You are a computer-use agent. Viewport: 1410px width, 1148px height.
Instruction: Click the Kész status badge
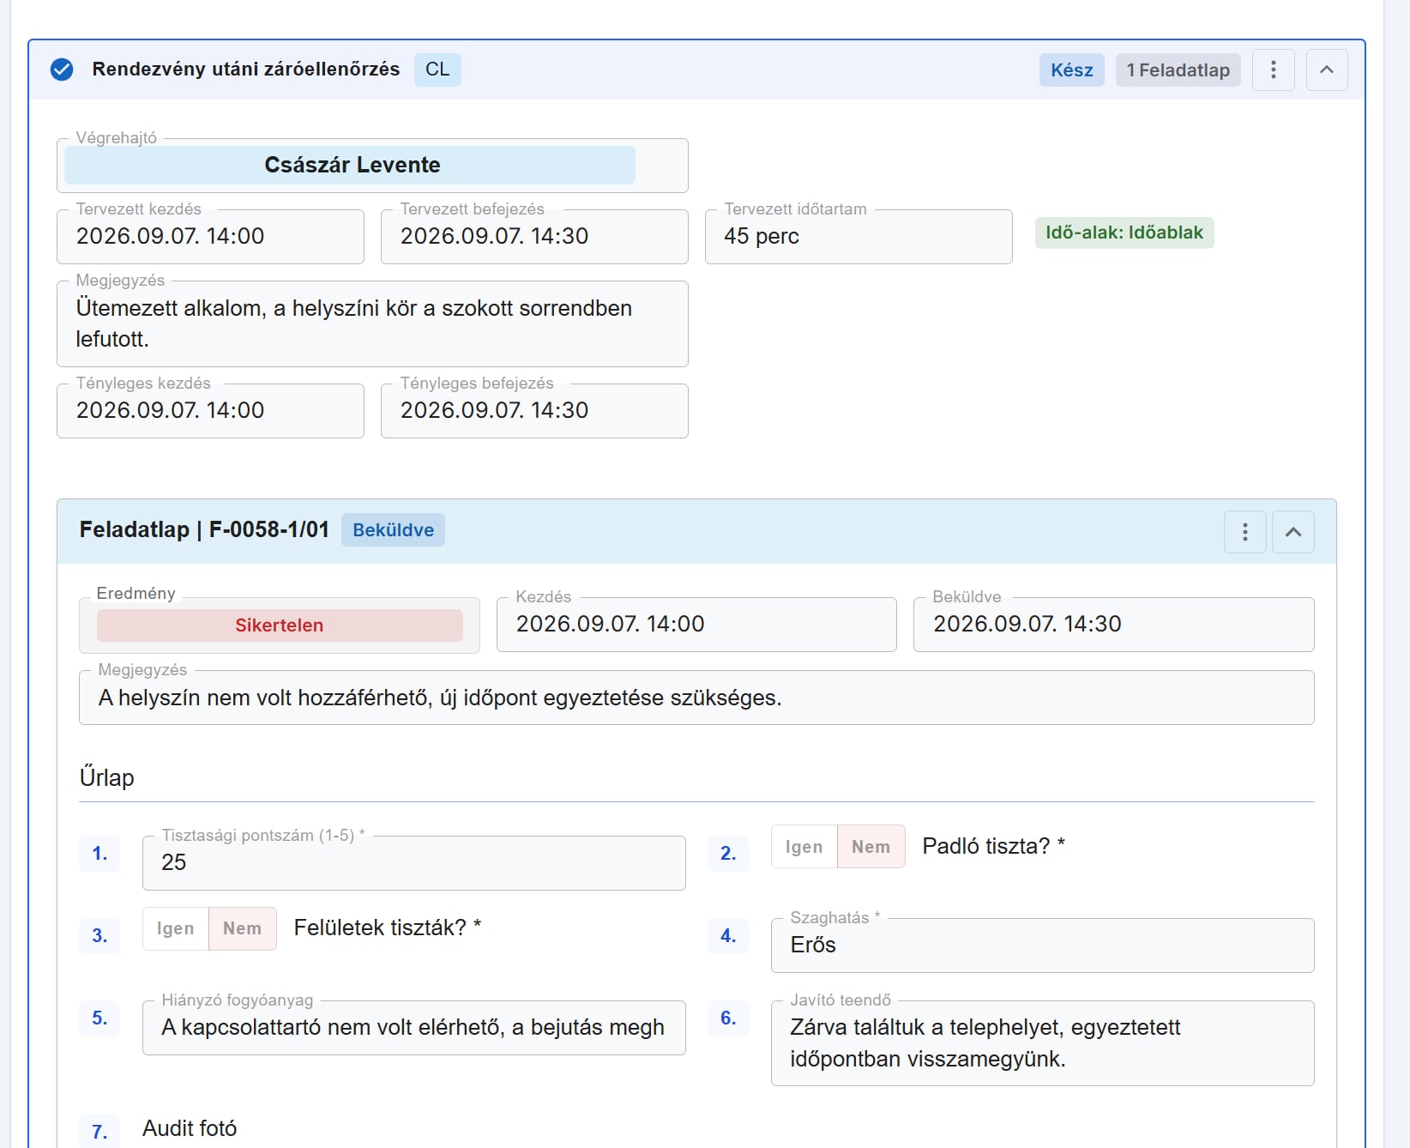(1072, 70)
